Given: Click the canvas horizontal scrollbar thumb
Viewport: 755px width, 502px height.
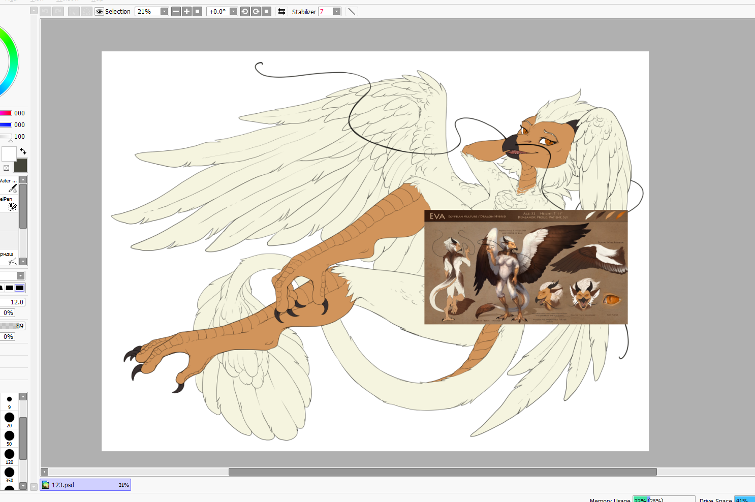Looking at the screenshot, I should [x=442, y=472].
